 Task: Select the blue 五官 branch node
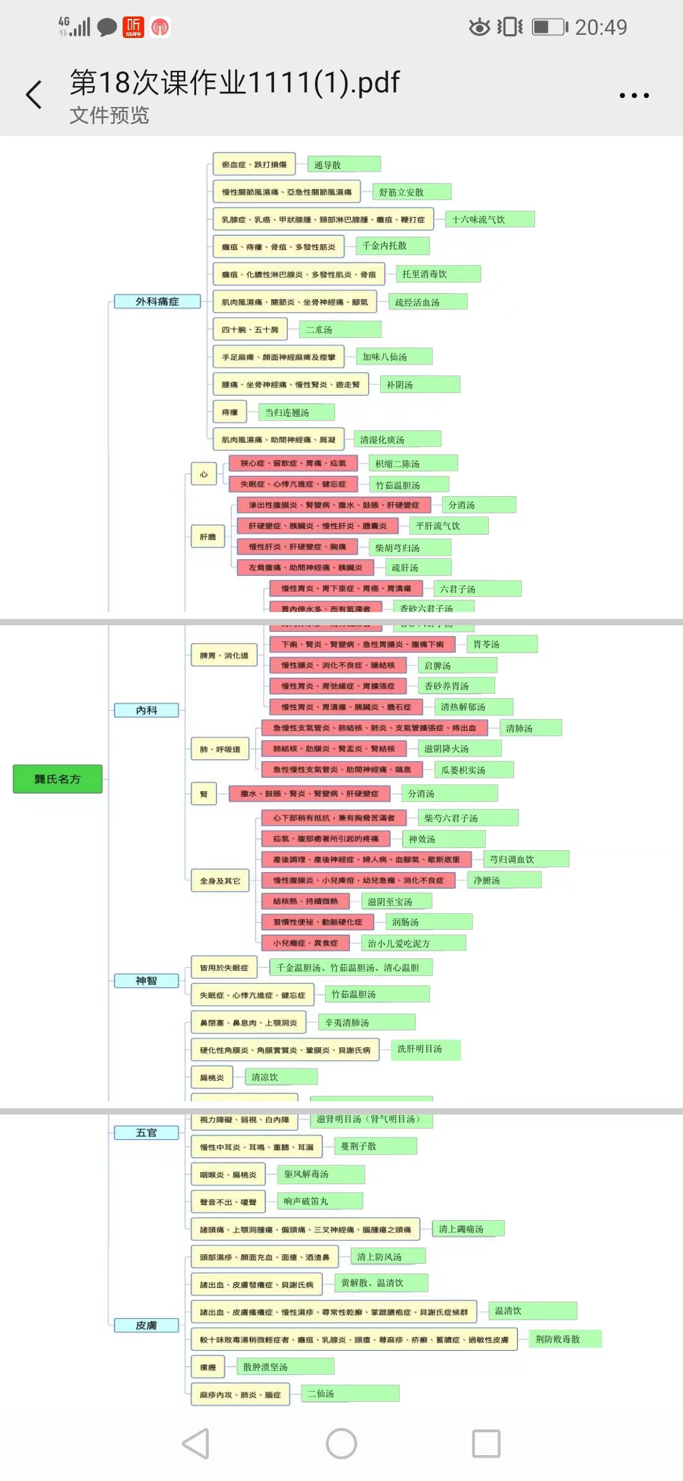pyautogui.click(x=146, y=1132)
